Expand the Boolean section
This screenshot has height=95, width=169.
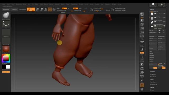[152, 55]
